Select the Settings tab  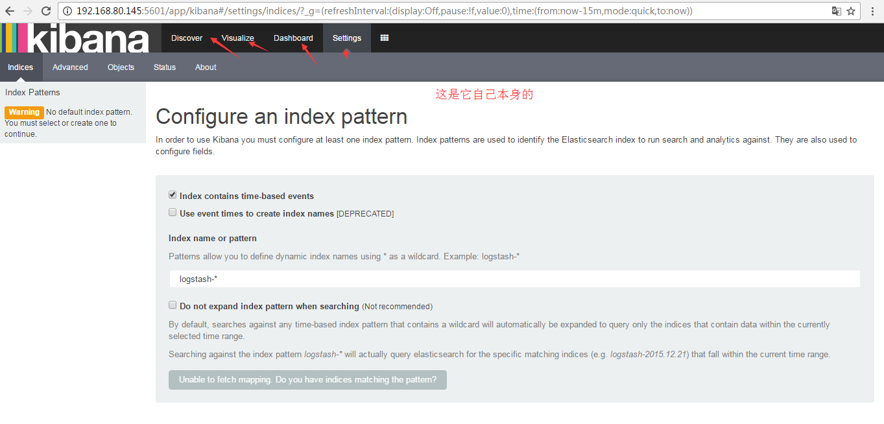coord(347,38)
